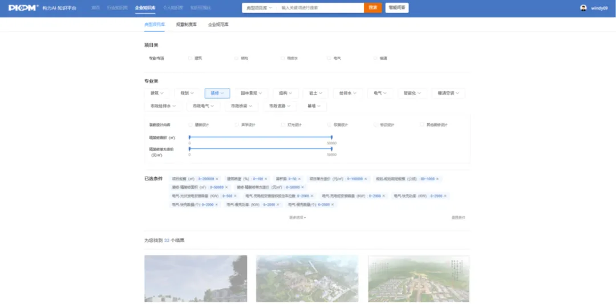This screenshot has height=304, width=616.
Task: Check the 电气 checkbox under 专业专项
Action: [x=329, y=58]
